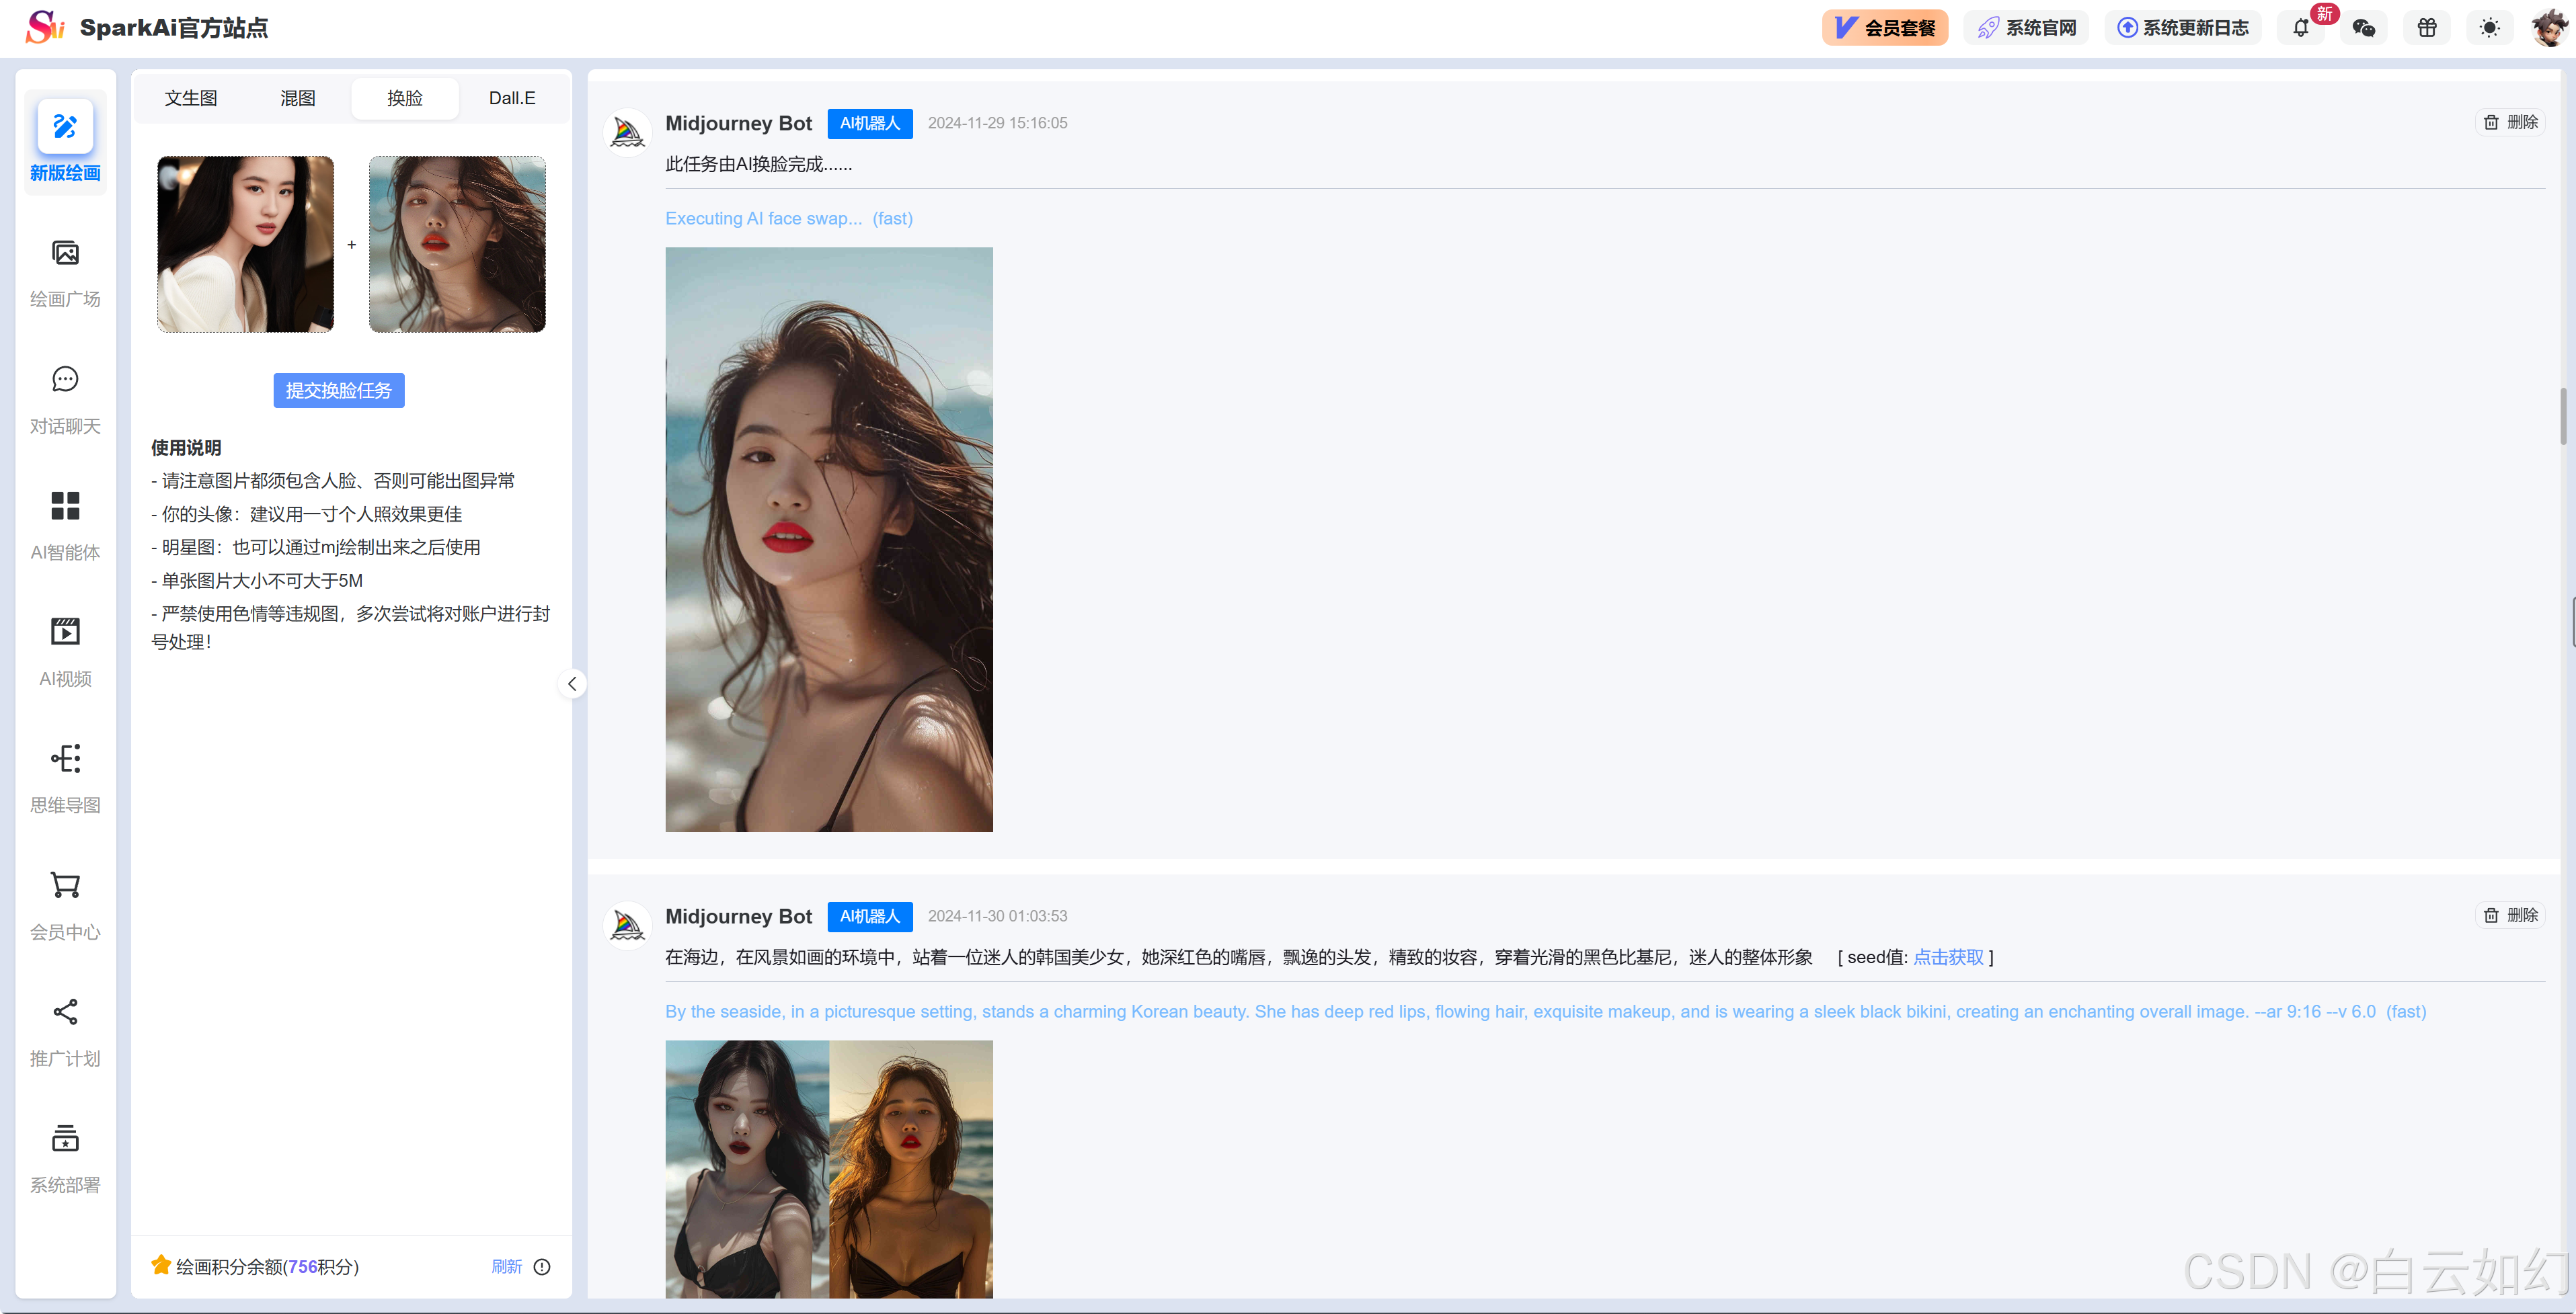Delete the first Midjourney Bot message

pos(2511,122)
